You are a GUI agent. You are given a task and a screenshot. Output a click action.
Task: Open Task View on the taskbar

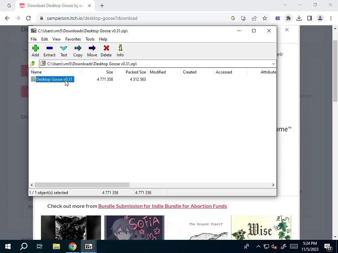(40, 246)
